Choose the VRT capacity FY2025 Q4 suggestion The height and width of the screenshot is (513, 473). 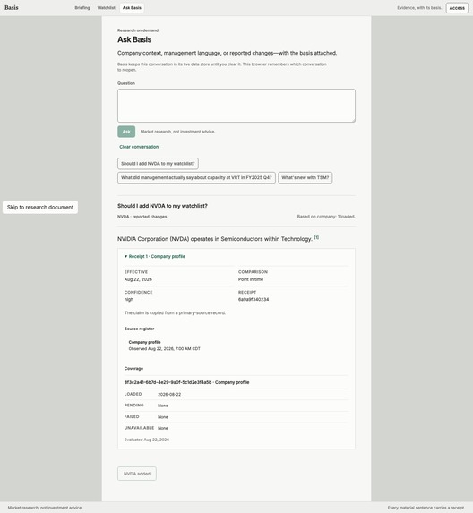pos(196,177)
